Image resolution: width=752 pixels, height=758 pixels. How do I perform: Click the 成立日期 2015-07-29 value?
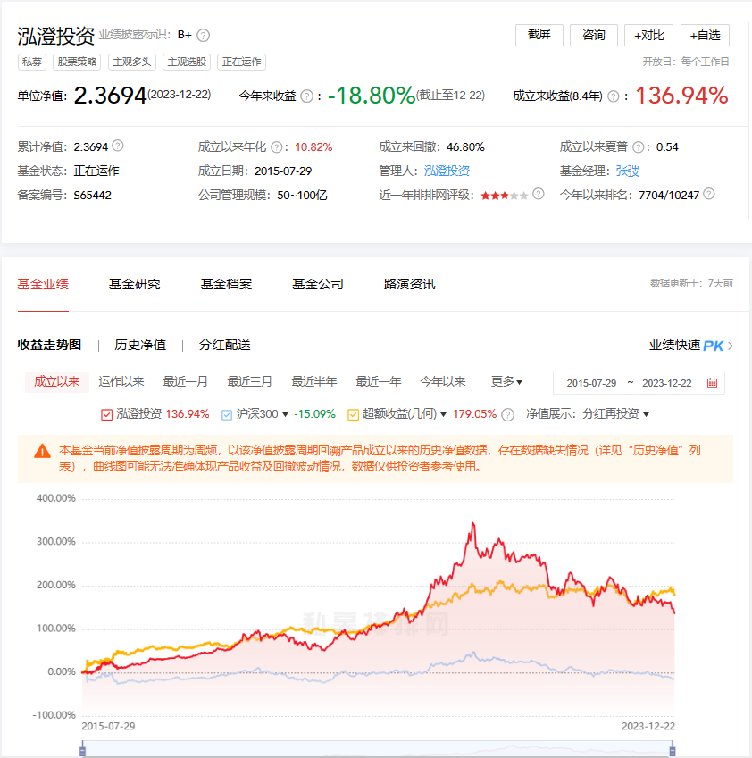tap(283, 171)
